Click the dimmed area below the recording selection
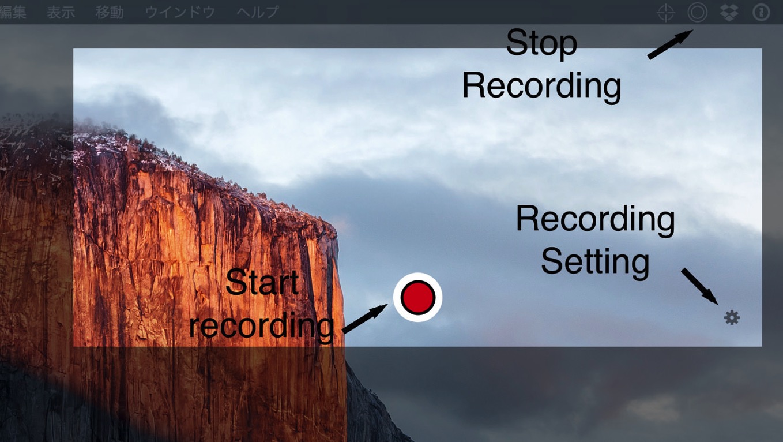The image size is (783, 442). coord(519,394)
